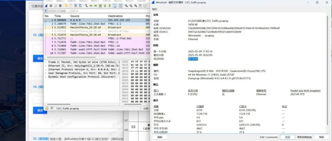
Task: Go back with the green left arrow
Action: point(91,6)
